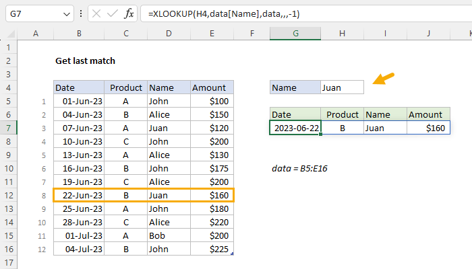
Task: Click the Insert Function fx icon
Action: pos(128,13)
